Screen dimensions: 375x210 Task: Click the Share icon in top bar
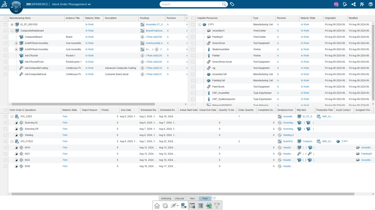(x=354, y=4)
